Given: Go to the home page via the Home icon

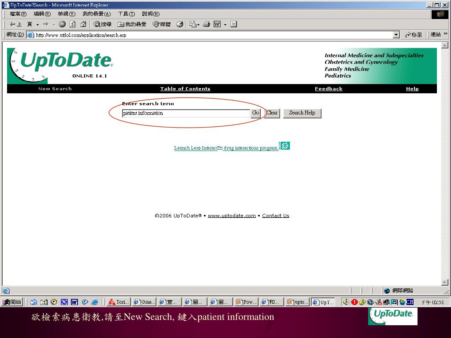Looking at the screenshot, I should pos(83,25).
